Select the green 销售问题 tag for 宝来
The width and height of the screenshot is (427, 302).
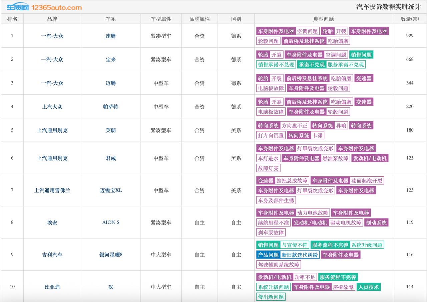click(x=361, y=55)
